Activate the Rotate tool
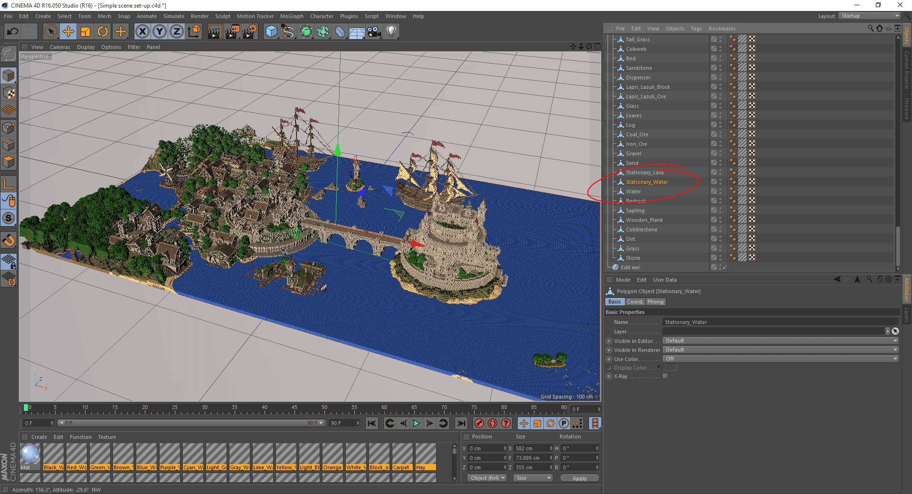This screenshot has height=494, width=912. 103,32
